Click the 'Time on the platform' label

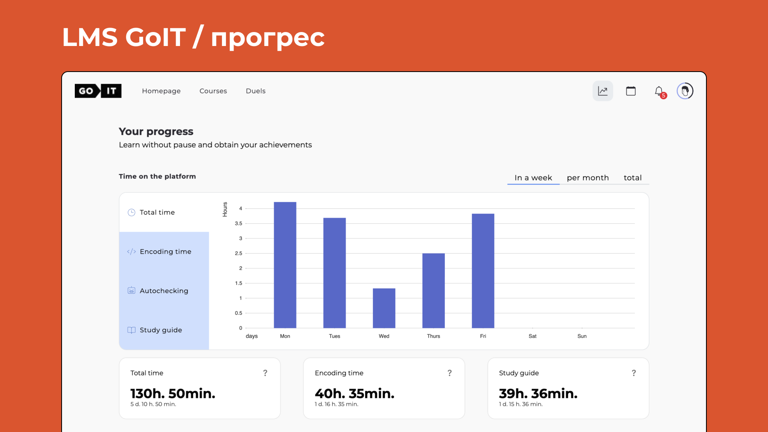click(x=157, y=176)
